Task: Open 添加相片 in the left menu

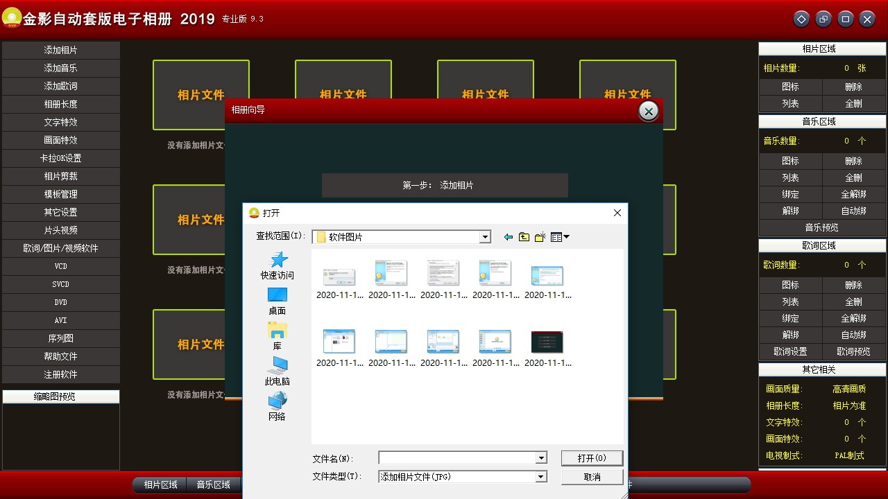Action: 61,50
